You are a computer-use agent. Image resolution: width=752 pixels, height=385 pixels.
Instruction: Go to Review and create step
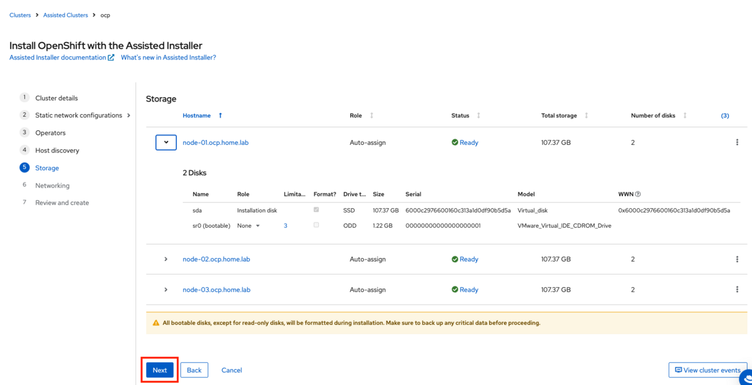click(x=62, y=203)
